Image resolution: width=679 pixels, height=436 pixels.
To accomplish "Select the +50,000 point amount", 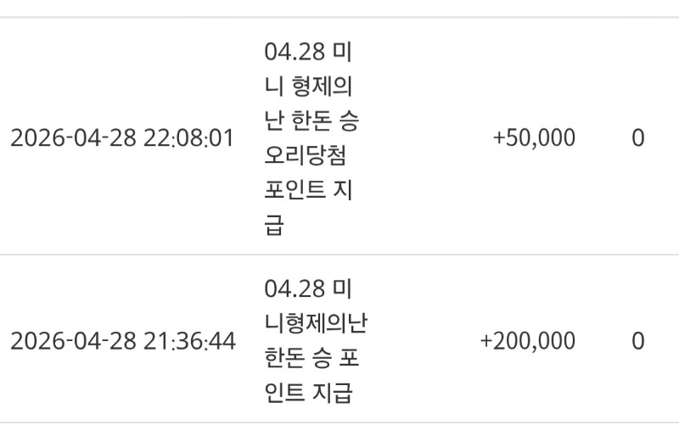I will coord(533,138).
